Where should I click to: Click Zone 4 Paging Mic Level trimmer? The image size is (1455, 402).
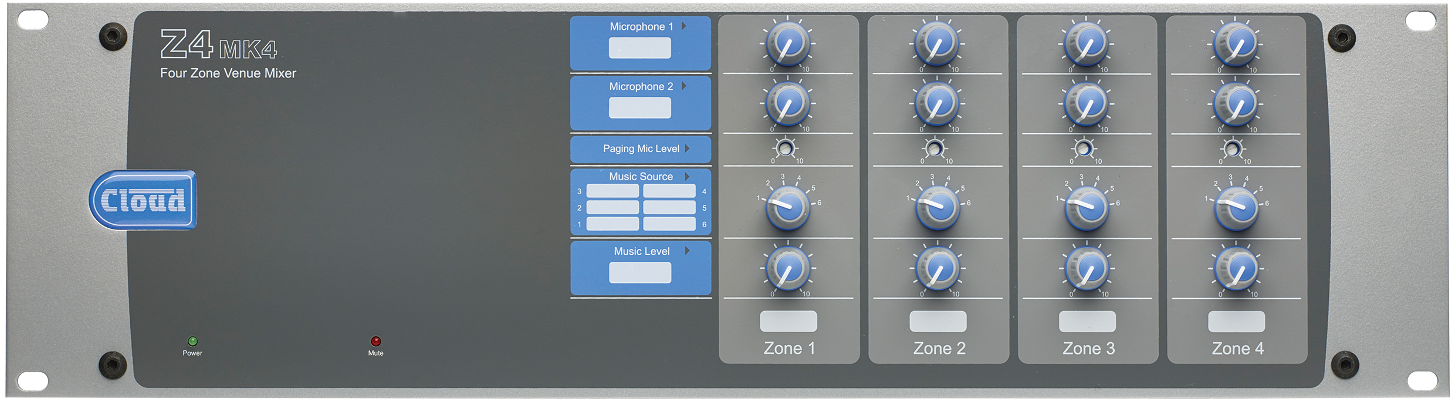point(1233,148)
